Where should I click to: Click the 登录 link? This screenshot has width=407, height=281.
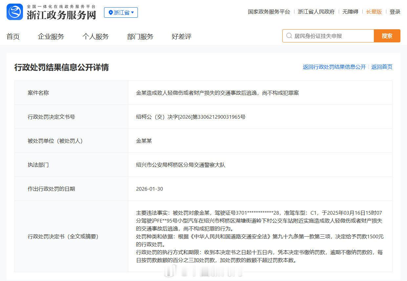395,12
